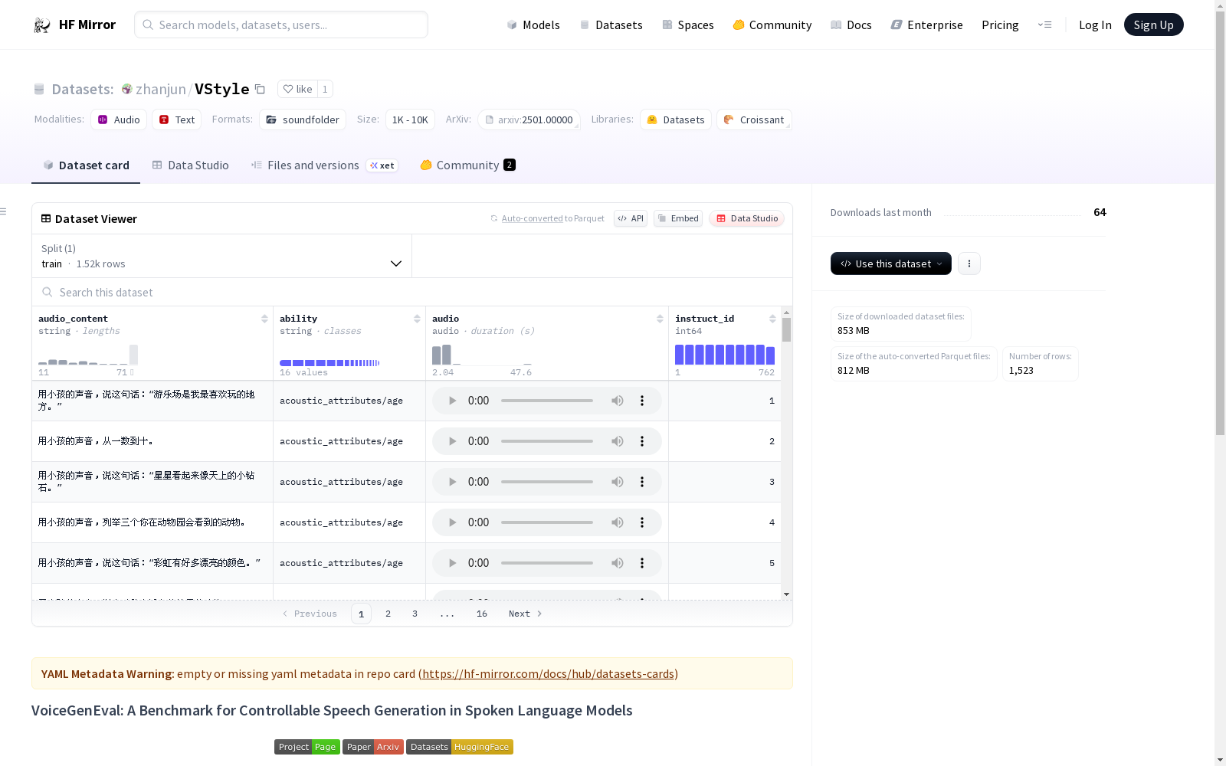Screen dimensions: 1226x766
Task: Filter by the Audio modality tag
Action: (x=119, y=119)
